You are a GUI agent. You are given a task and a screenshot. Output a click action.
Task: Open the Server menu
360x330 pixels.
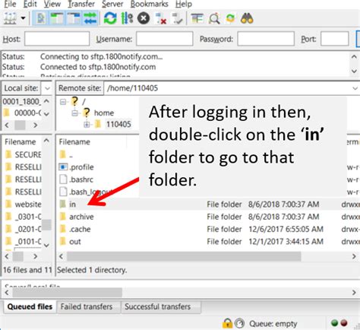coord(112,4)
